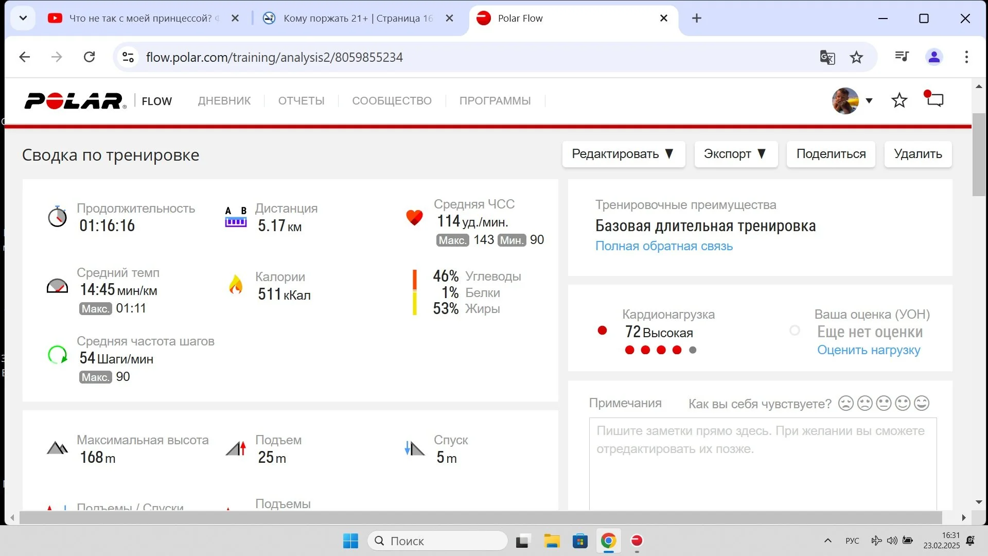Click the Поделиться button
Viewport: 988px width, 556px height.
[x=831, y=154]
